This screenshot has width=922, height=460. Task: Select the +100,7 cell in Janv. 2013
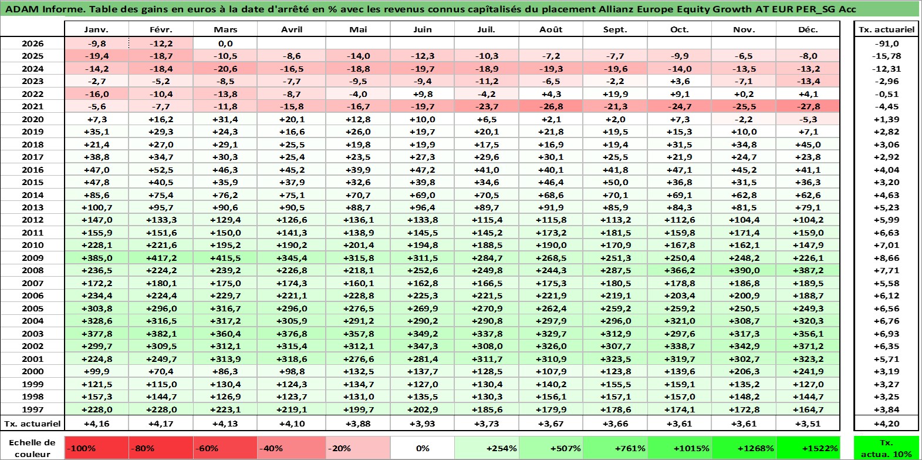pyautogui.click(x=96, y=207)
